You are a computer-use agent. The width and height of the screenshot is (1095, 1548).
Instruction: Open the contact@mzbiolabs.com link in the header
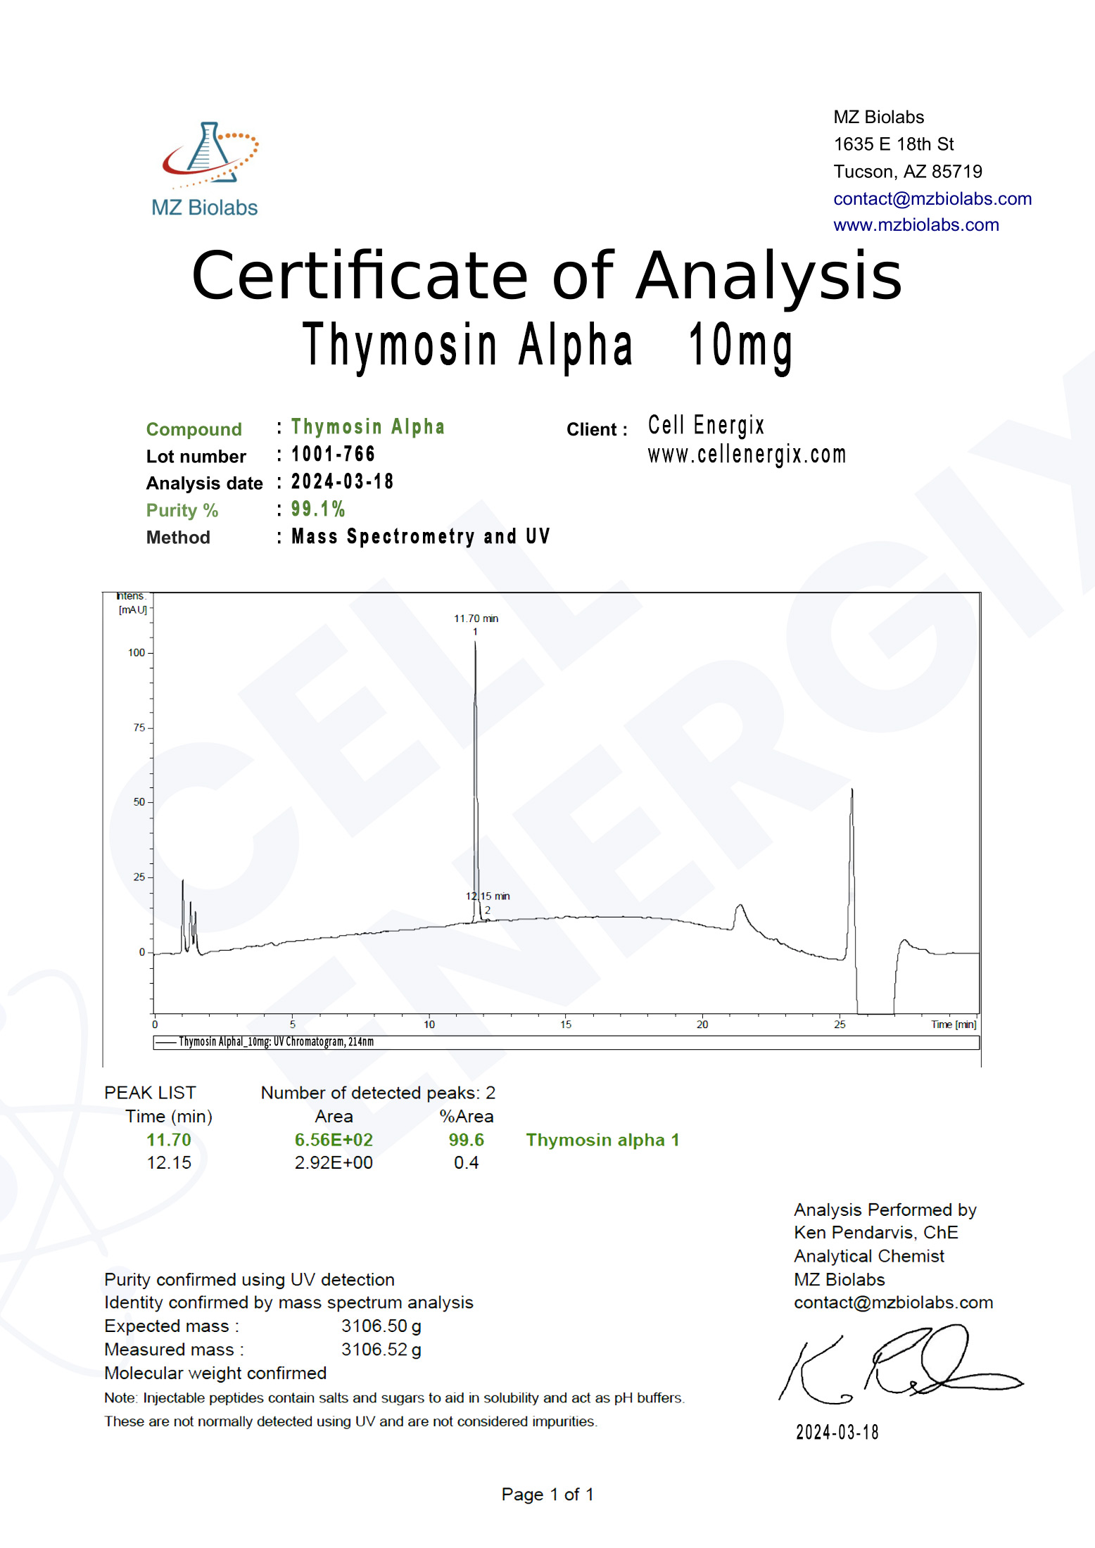click(932, 199)
